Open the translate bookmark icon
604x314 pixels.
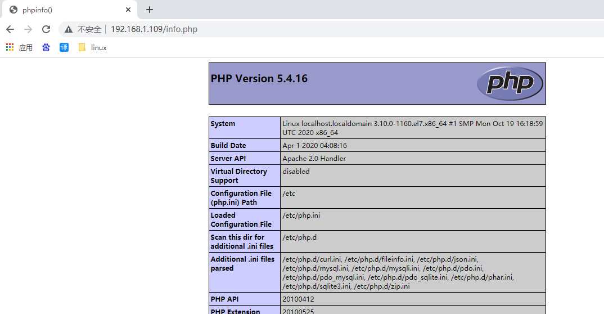point(64,47)
